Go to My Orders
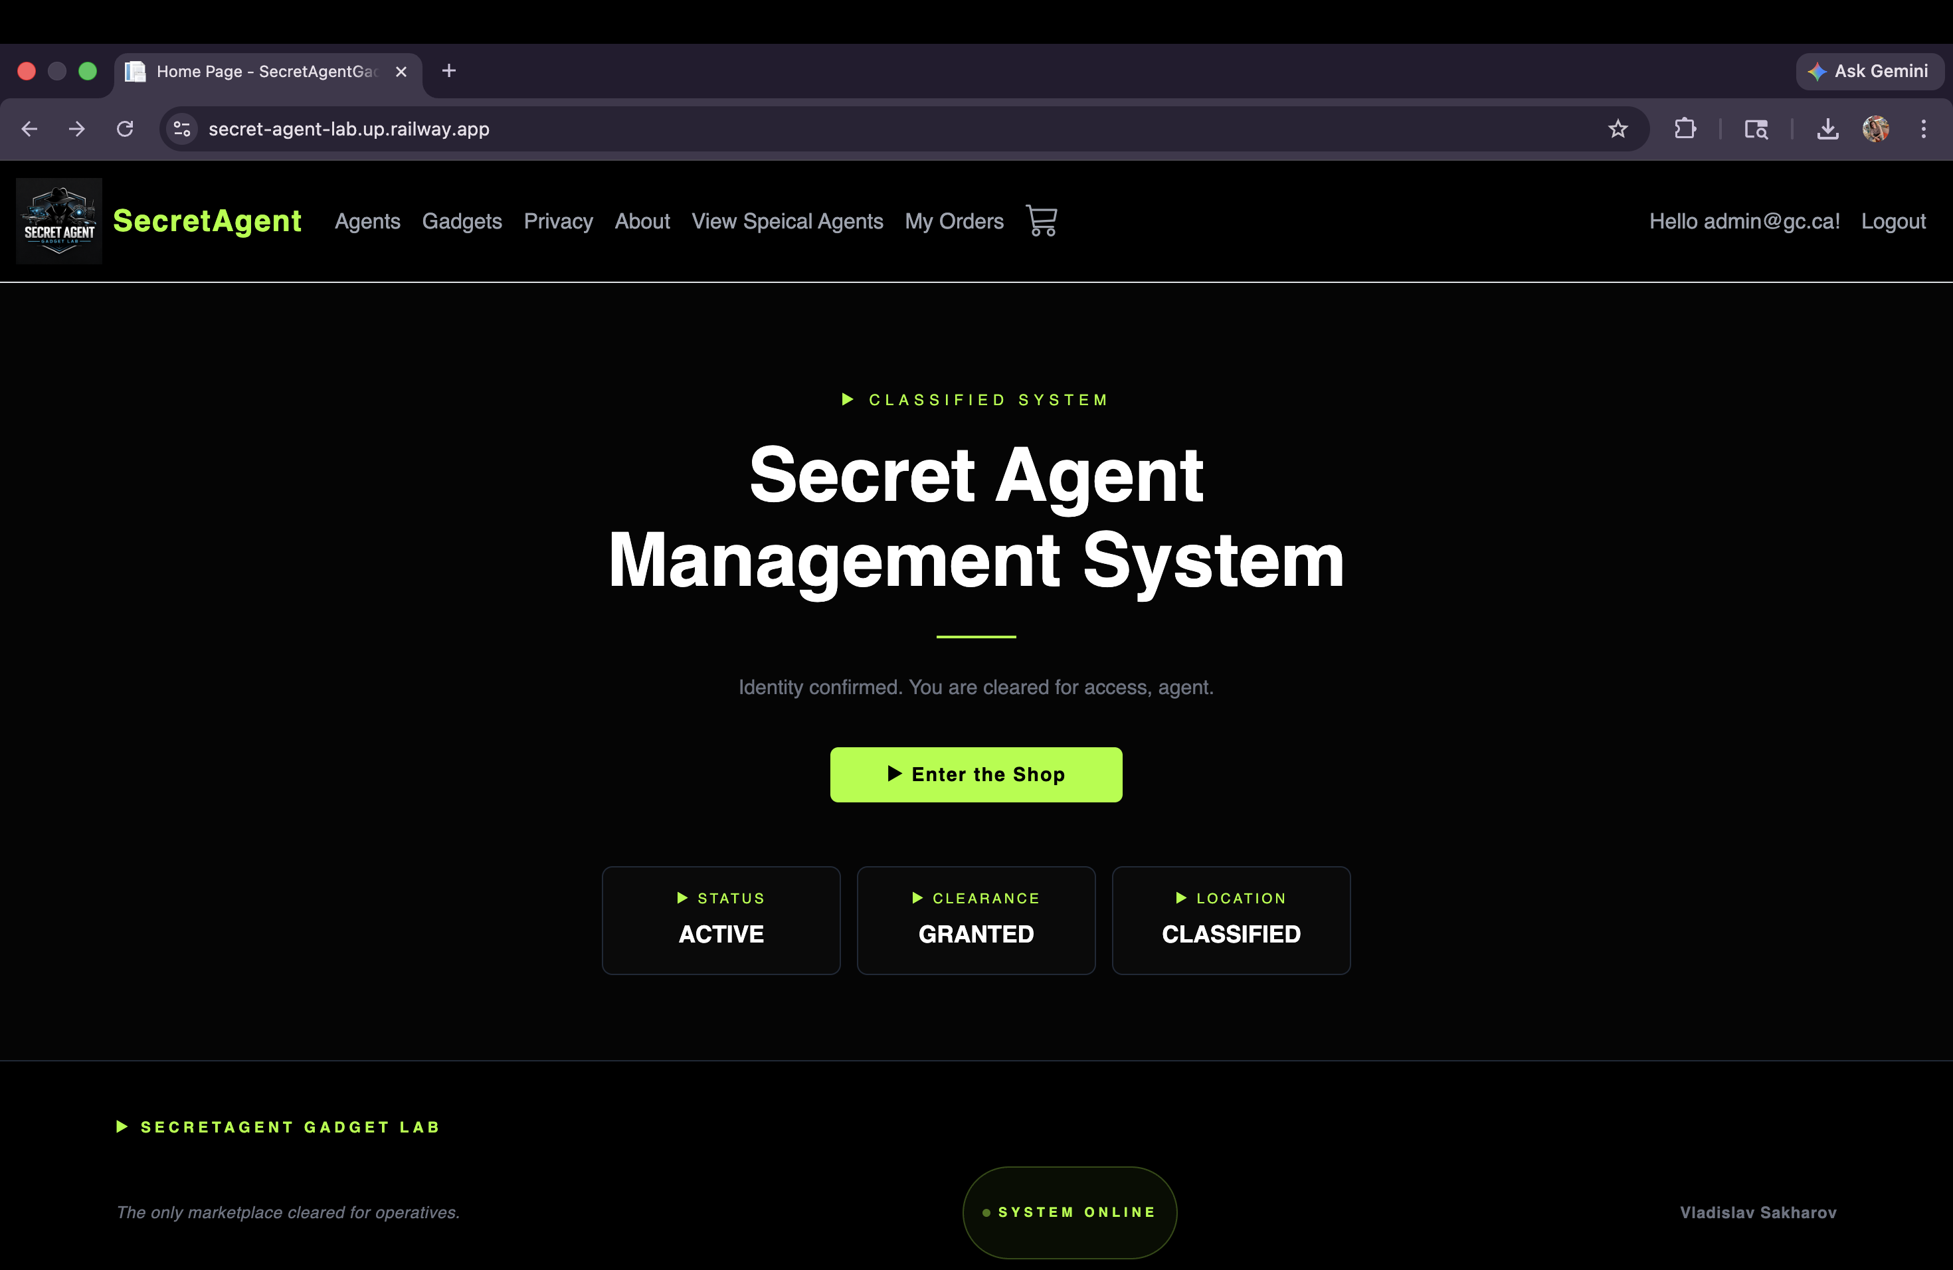Image resolution: width=1953 pixels, height=1270 pixels. 955,221
